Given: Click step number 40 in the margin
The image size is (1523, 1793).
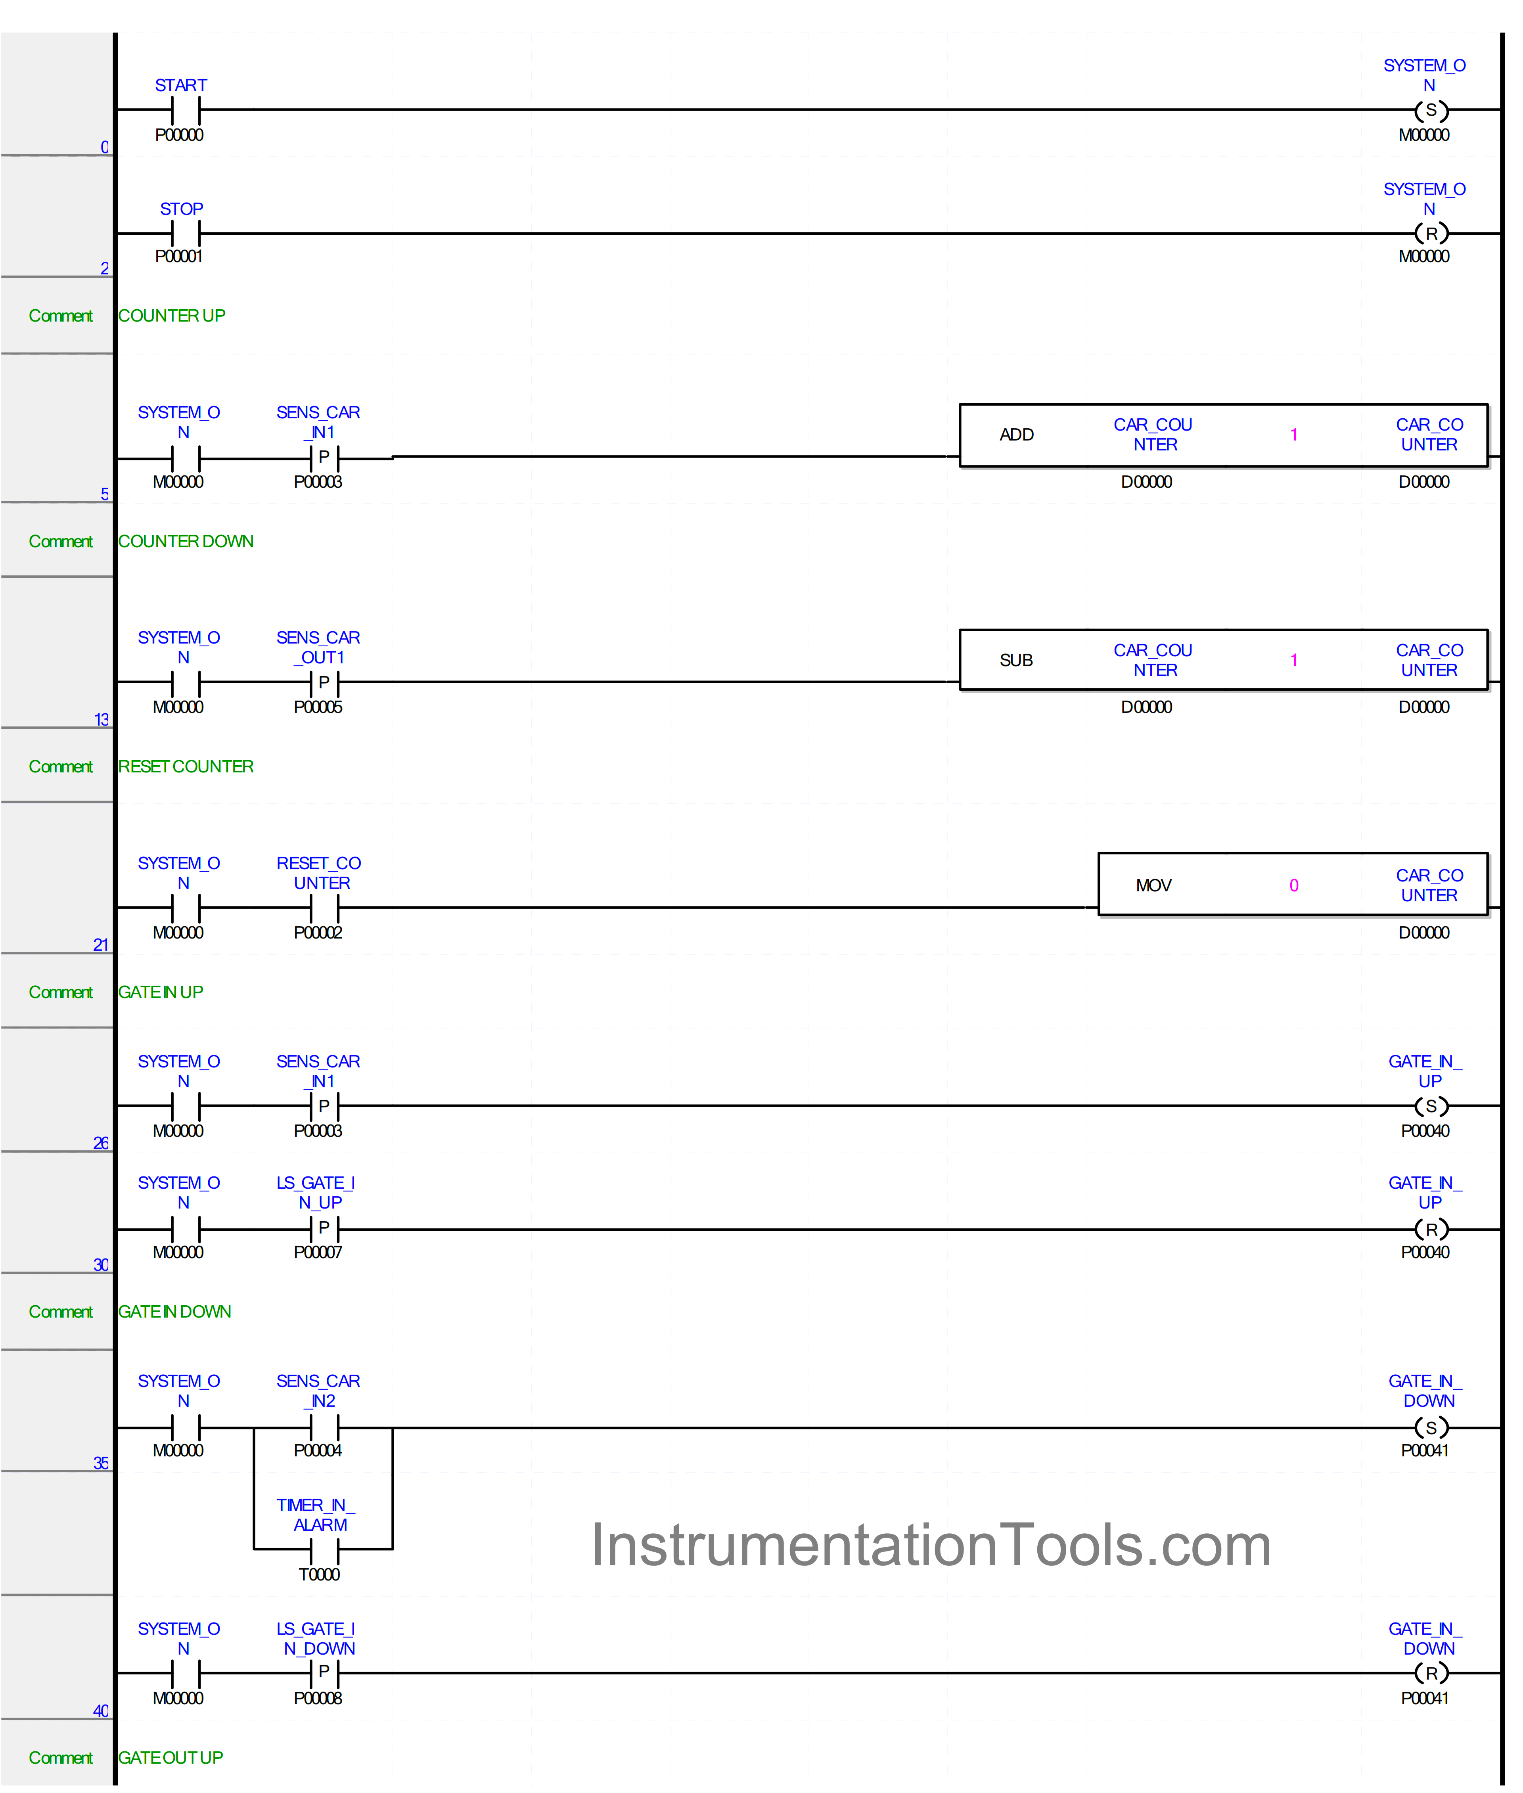Looking at the screenshot, I should [x=101, y=1711].
